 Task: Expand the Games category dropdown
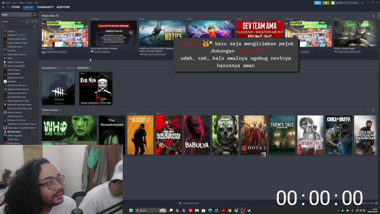12,21
